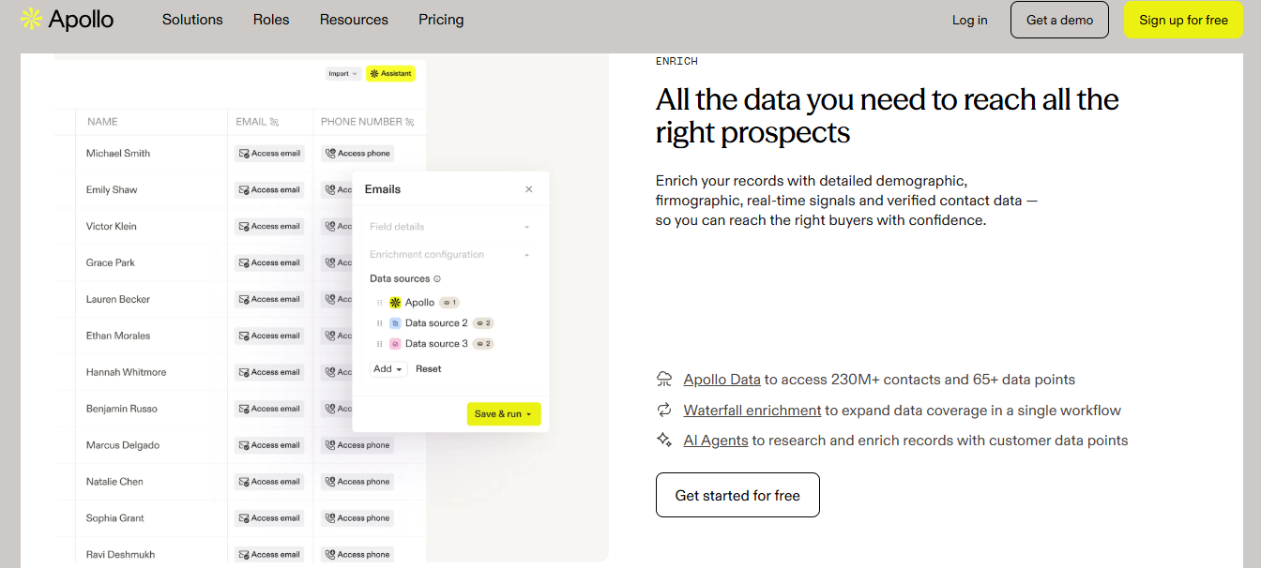This screenshot has height=568, width=1261.
Task: Open the Add dropdown under Data sources
Action: click(x=388, y=369)
